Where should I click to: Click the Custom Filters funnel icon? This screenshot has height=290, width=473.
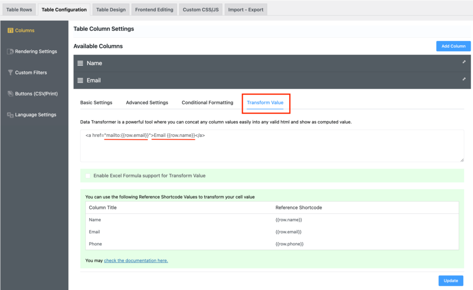pos(10,72)
